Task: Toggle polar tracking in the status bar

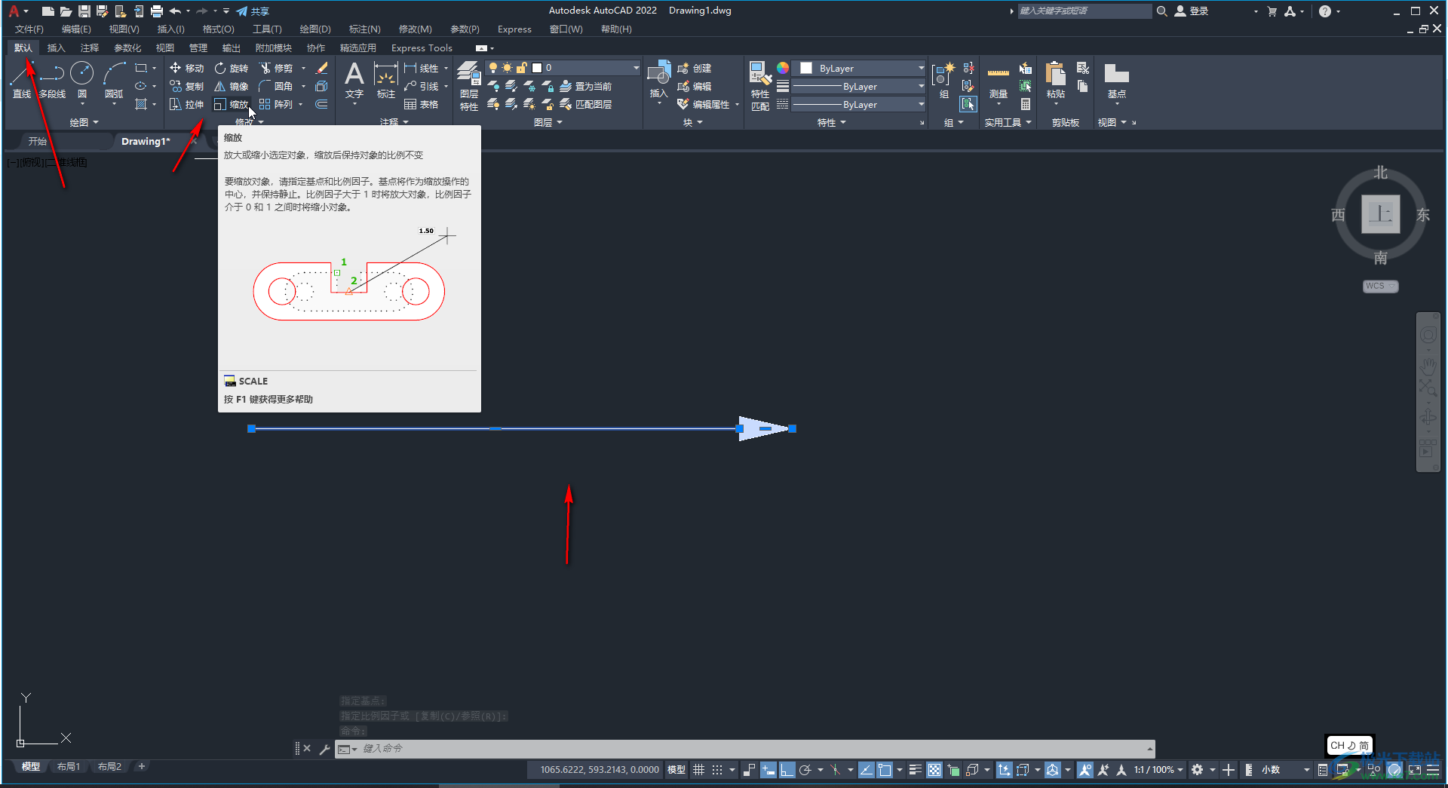Action: pos(805,770)
